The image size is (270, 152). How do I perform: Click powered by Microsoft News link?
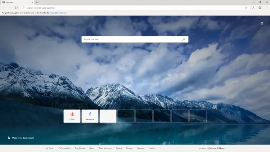(x=212, y=148)
